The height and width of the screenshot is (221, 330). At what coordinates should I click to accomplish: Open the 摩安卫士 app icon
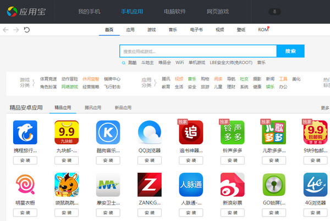point(108,185)
